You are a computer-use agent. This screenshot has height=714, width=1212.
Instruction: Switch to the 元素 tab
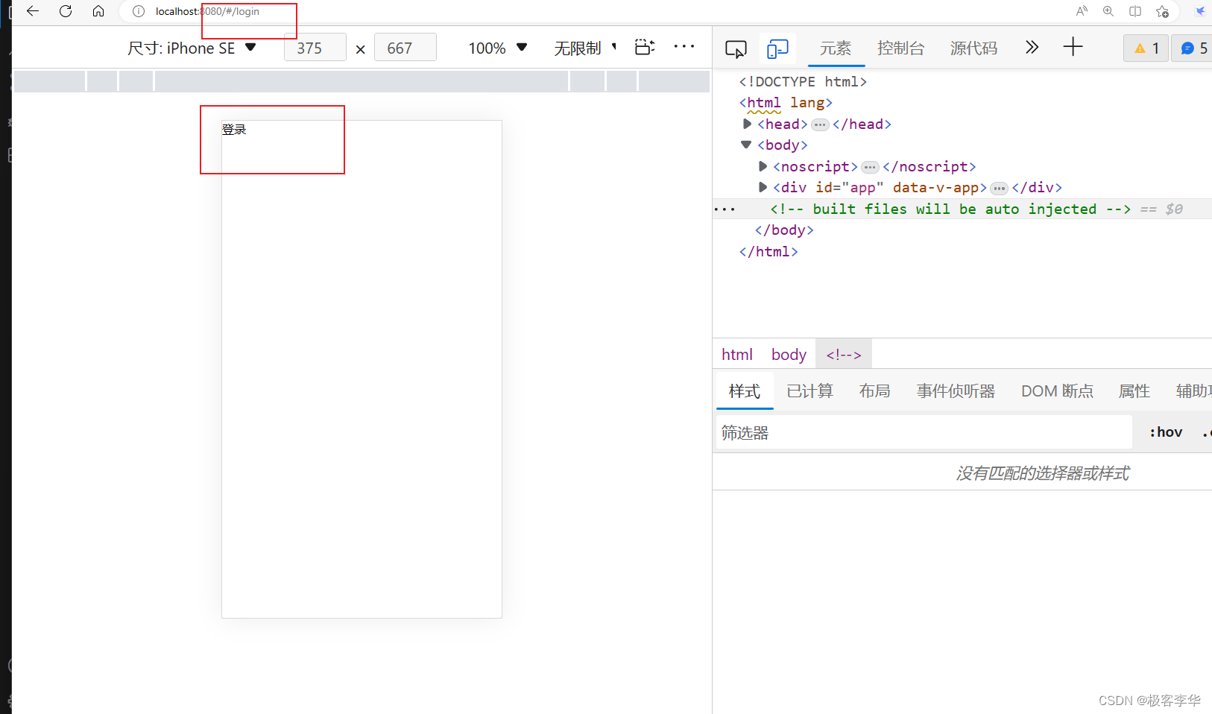pos(836,48)
